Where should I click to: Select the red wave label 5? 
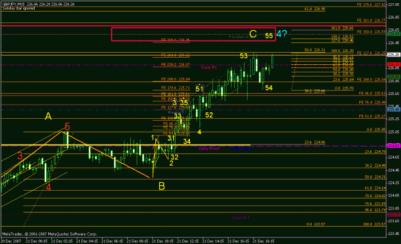pos(67,126)
